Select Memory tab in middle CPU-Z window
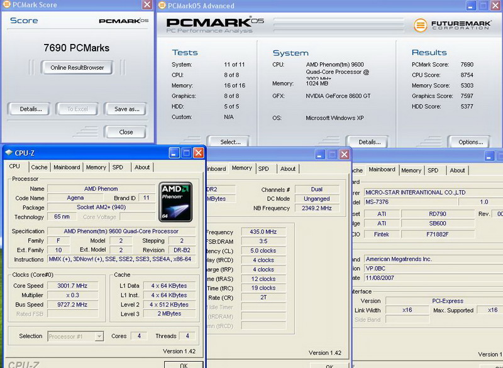Viewport: 503px width, 368px height. [x=242, y=168]
